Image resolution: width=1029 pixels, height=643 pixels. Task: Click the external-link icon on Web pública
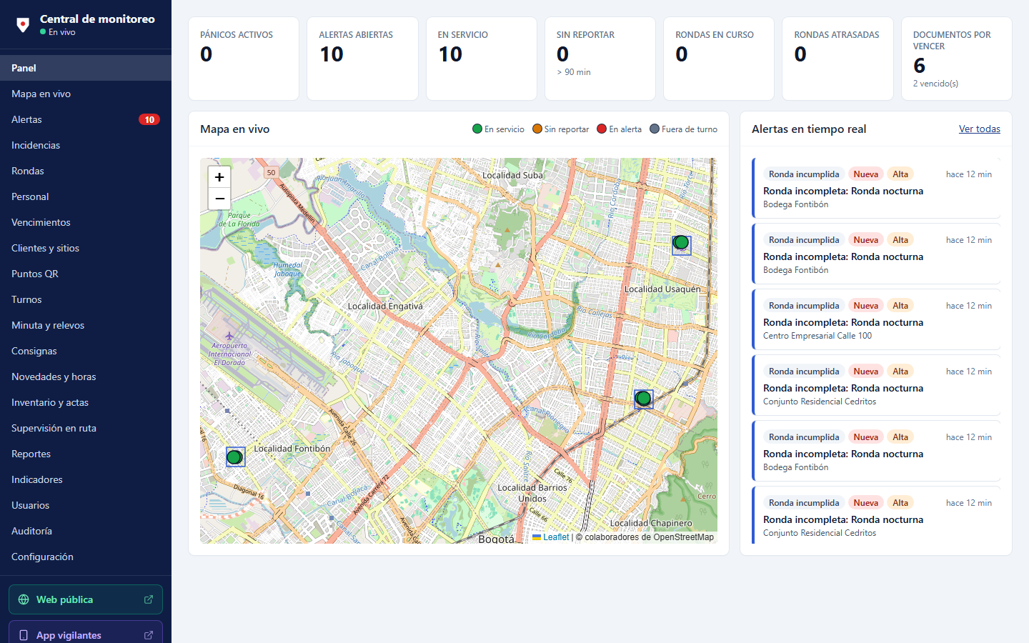149,599
